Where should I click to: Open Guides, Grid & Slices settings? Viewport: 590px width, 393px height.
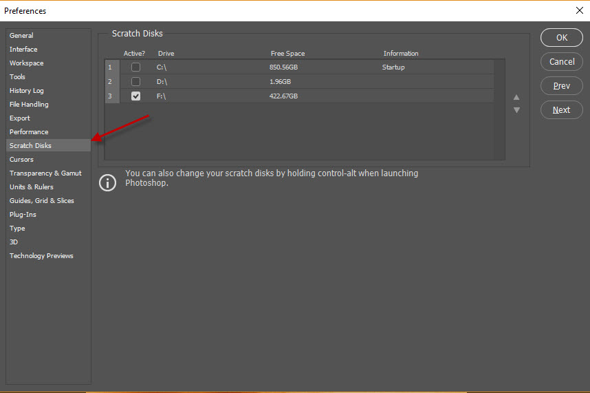(42, 201)
